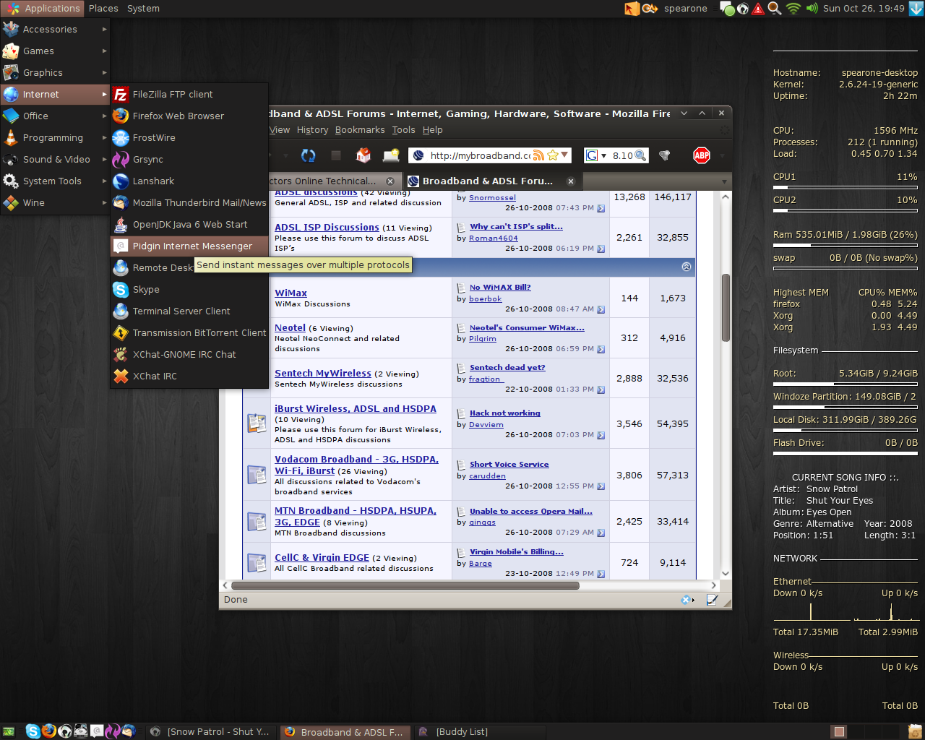Expand the list-all-tabs dropdown
This screenshot has height=740, width=925.
coord(724,181)
